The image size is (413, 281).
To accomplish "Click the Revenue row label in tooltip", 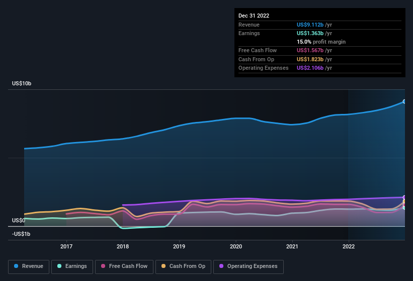I will tap(249, 25).
